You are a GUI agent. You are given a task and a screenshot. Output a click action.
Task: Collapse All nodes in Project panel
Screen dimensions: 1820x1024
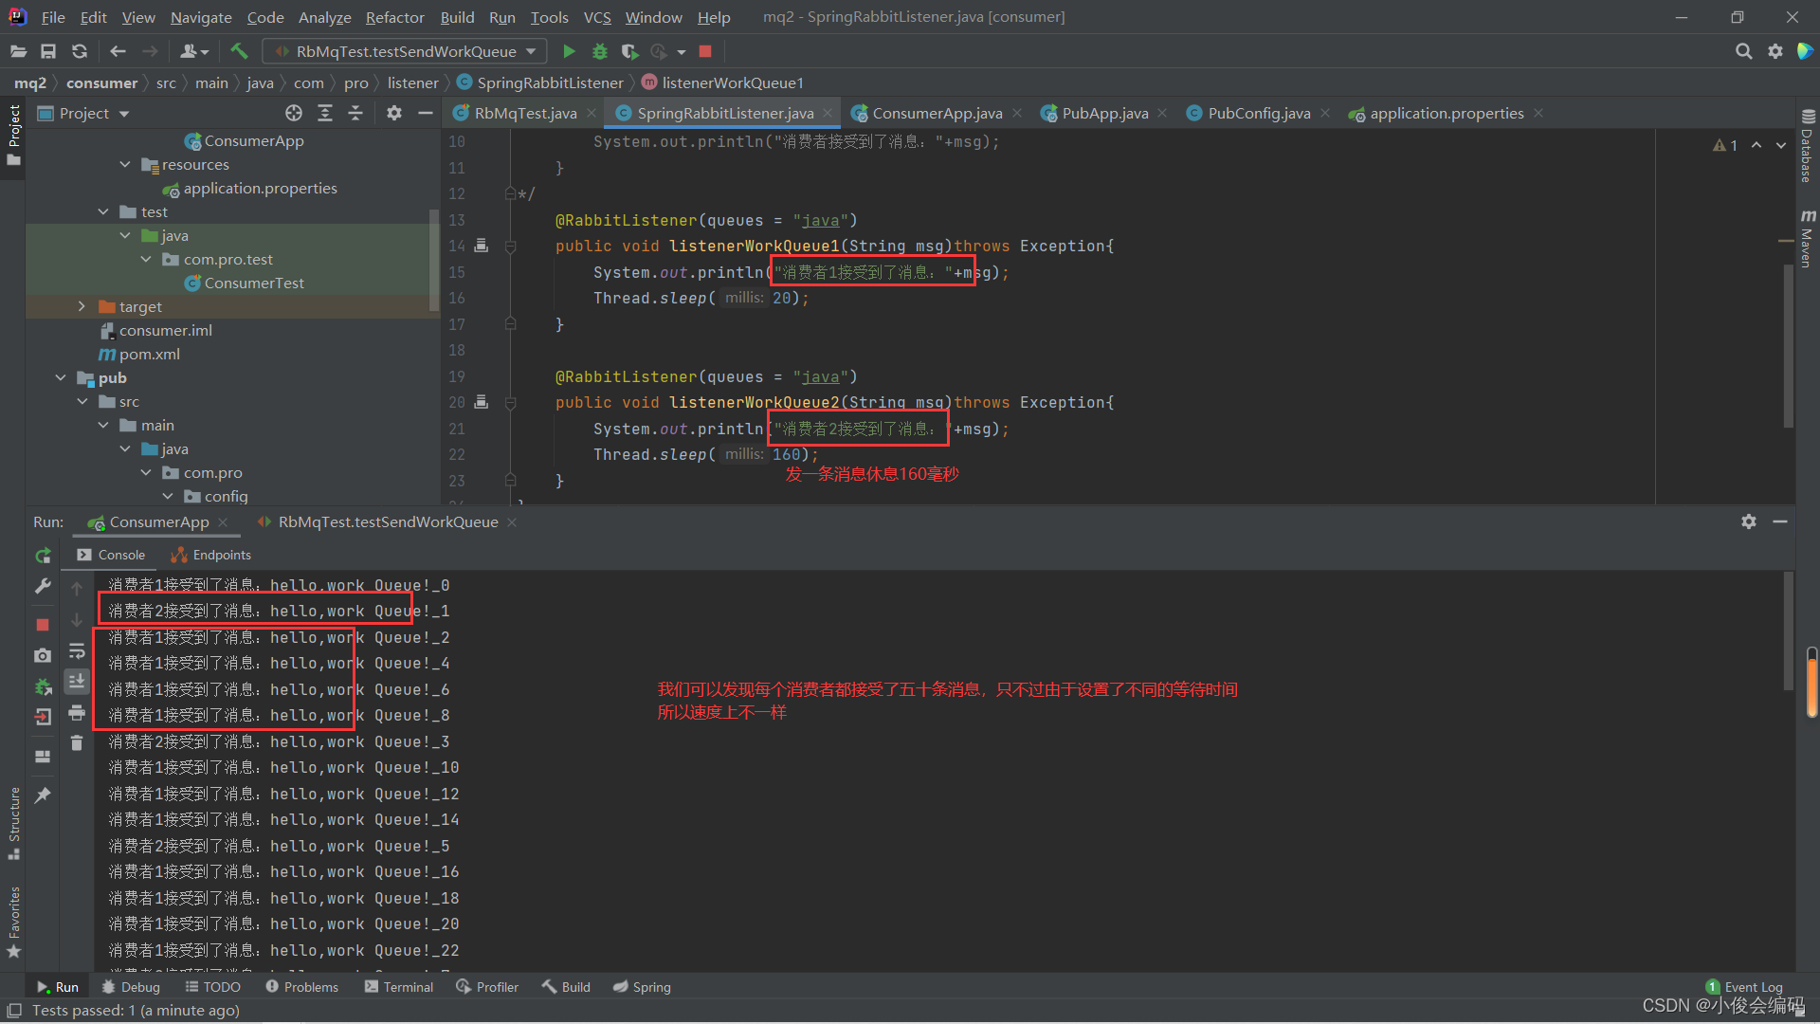tap(355, 113)
